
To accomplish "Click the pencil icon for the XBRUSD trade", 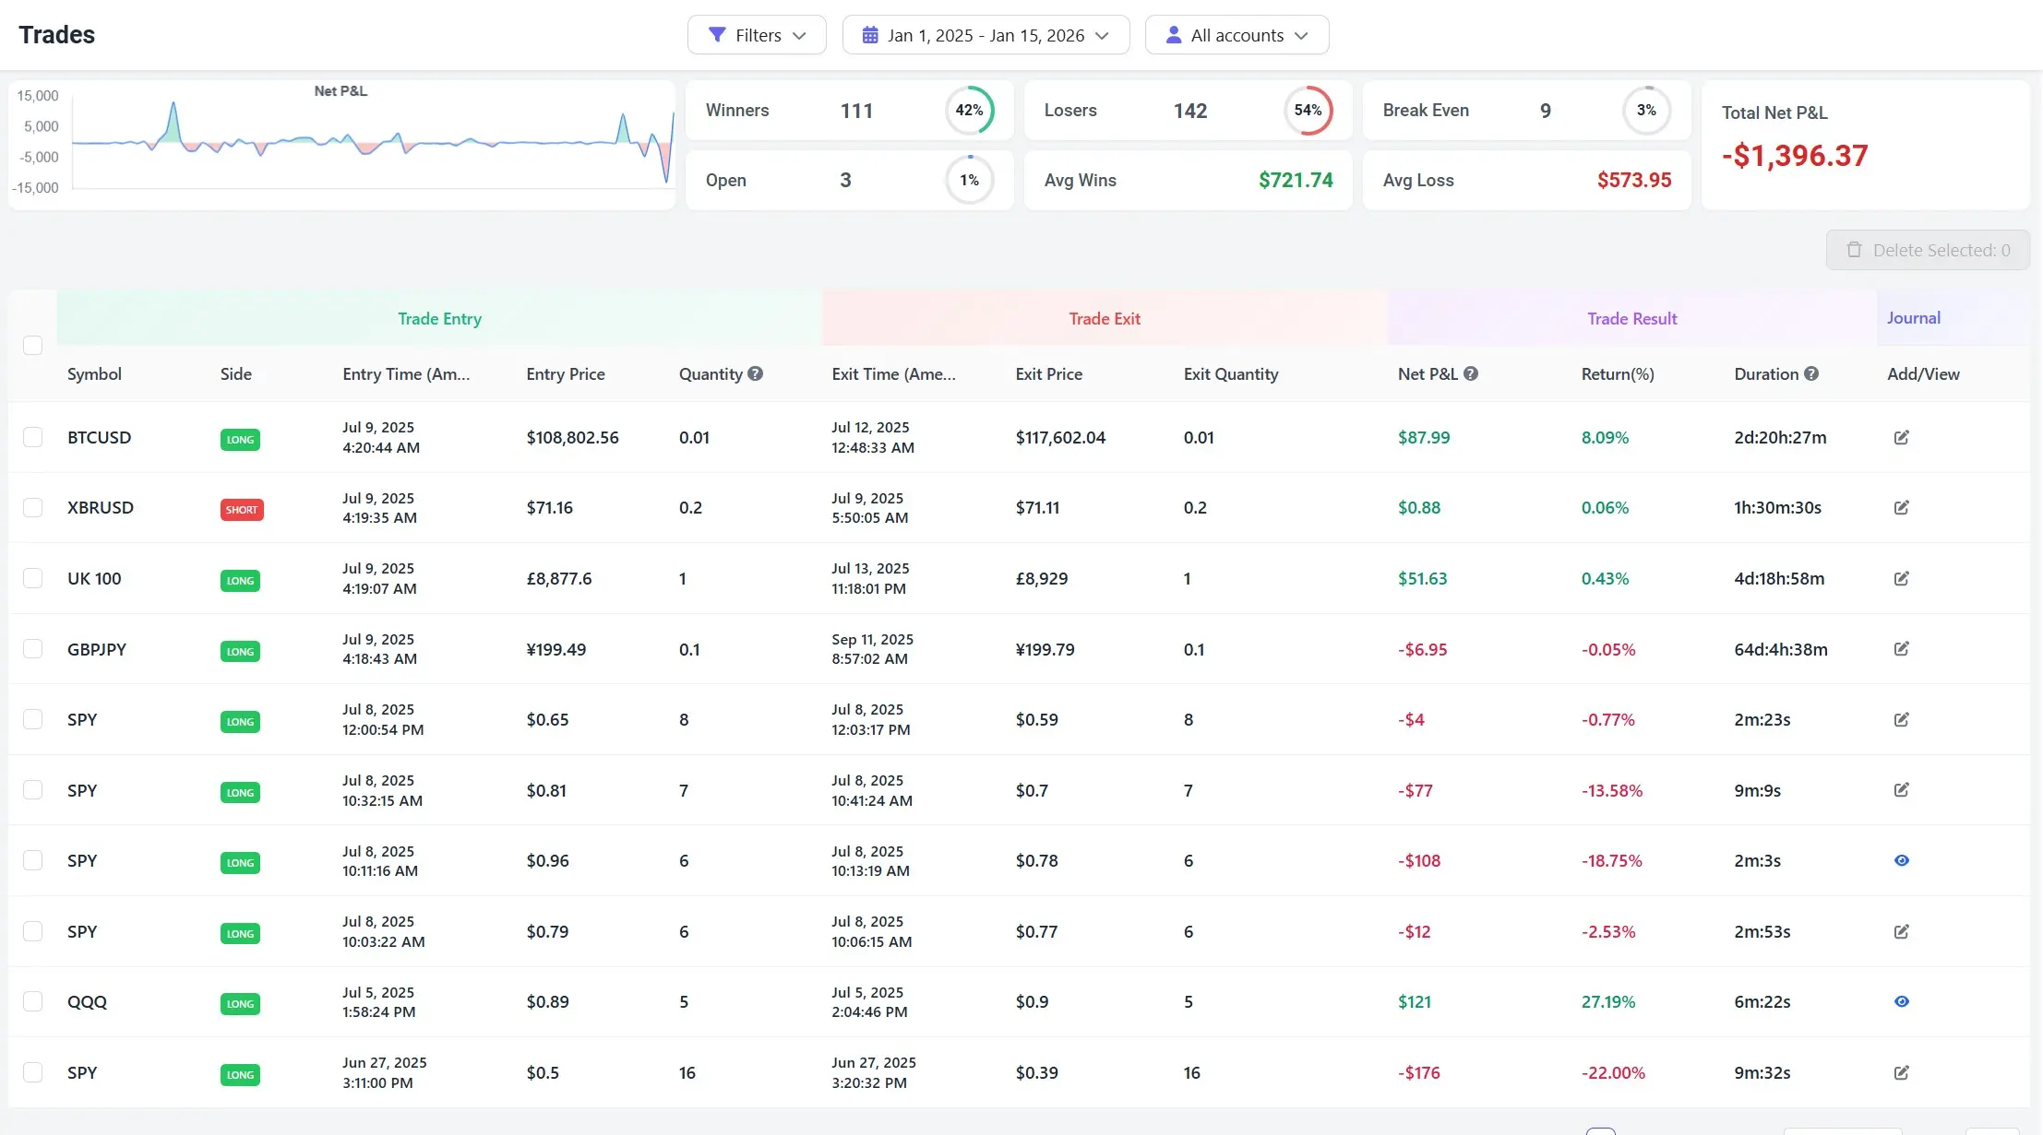I will coord(1901,507).
